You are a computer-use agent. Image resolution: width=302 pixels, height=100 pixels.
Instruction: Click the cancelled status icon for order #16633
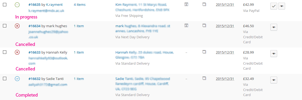[x=17, y=53]
